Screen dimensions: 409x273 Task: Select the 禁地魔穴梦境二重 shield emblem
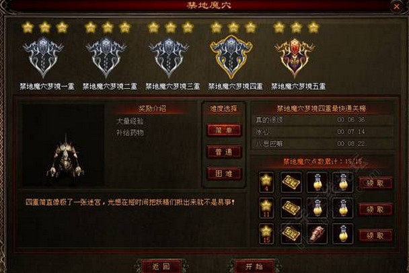[106, 57]
